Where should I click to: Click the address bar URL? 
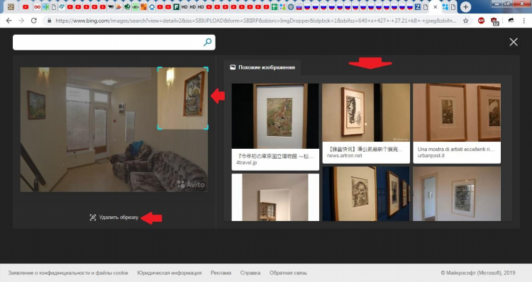point(256,21)
